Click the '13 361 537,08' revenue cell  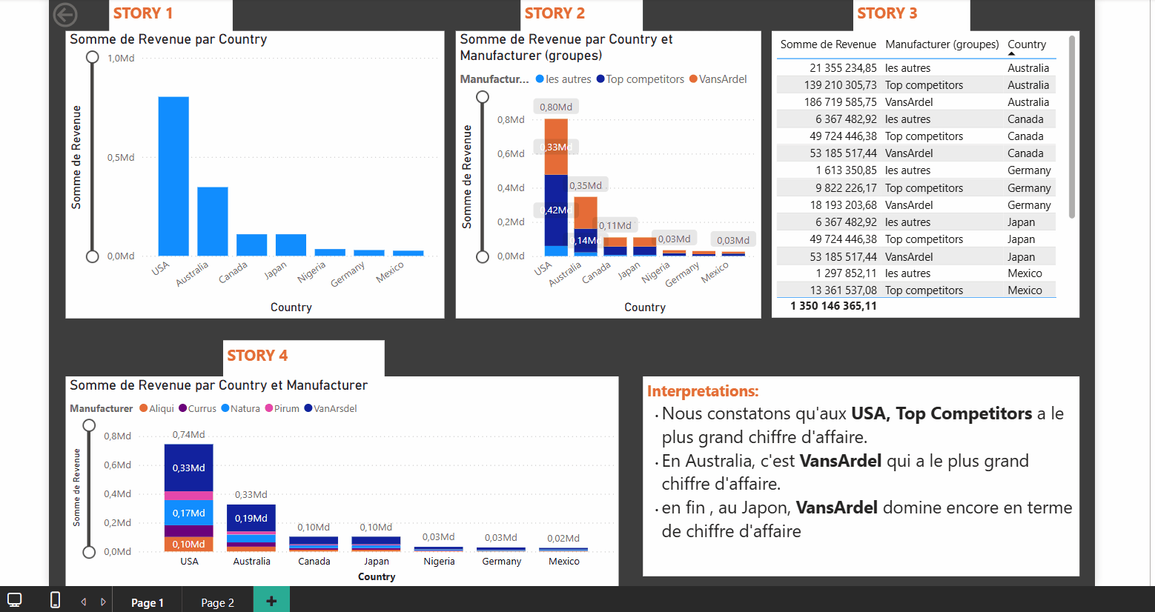tap(844, 290)
